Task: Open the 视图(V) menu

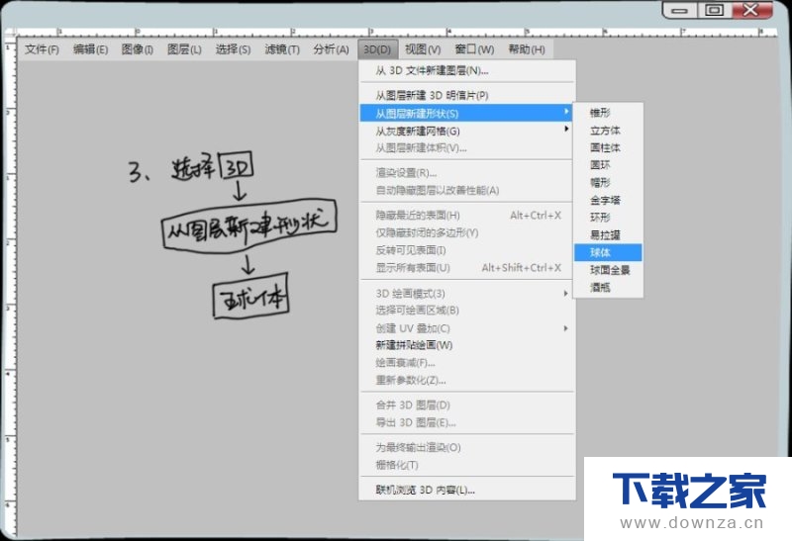Action: (x=423, y=49)
